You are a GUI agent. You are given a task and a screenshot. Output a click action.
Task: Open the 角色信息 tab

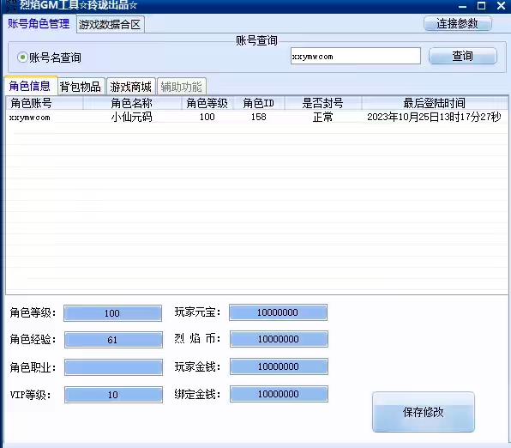30,86
